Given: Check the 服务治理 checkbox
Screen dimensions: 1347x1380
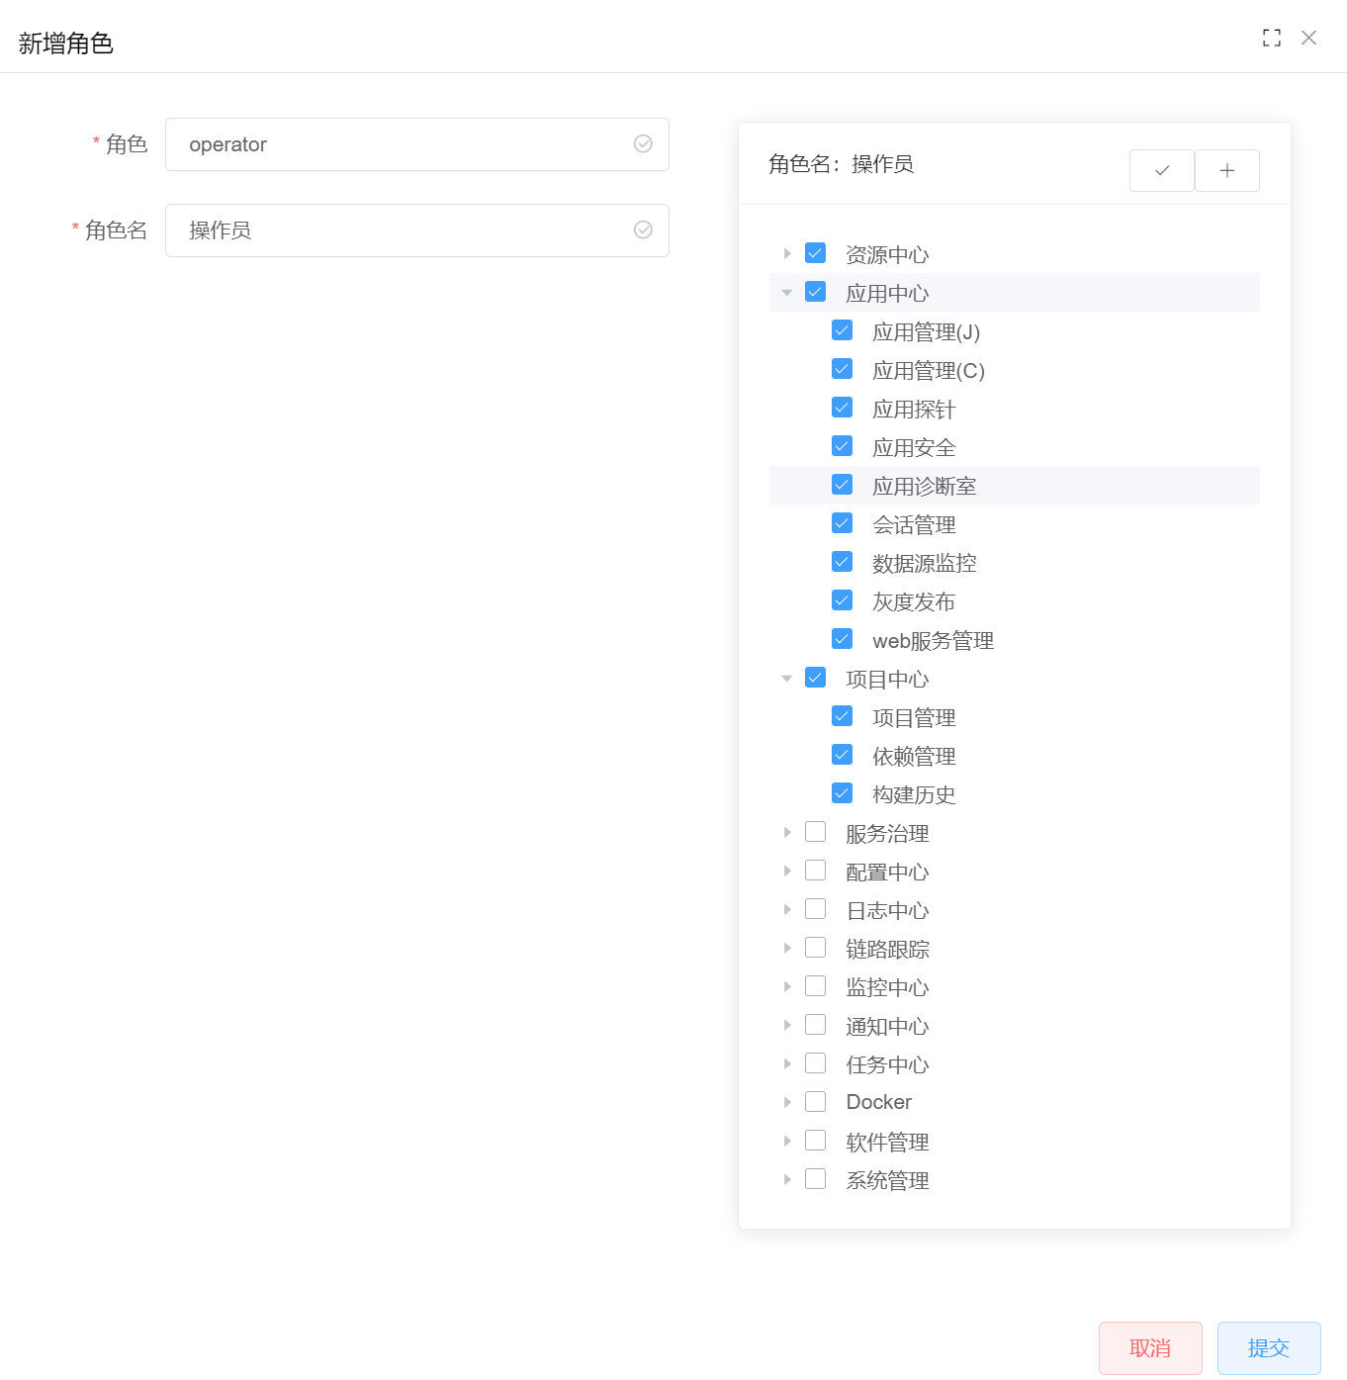Looking at the screenshot, I should (815, 832).
